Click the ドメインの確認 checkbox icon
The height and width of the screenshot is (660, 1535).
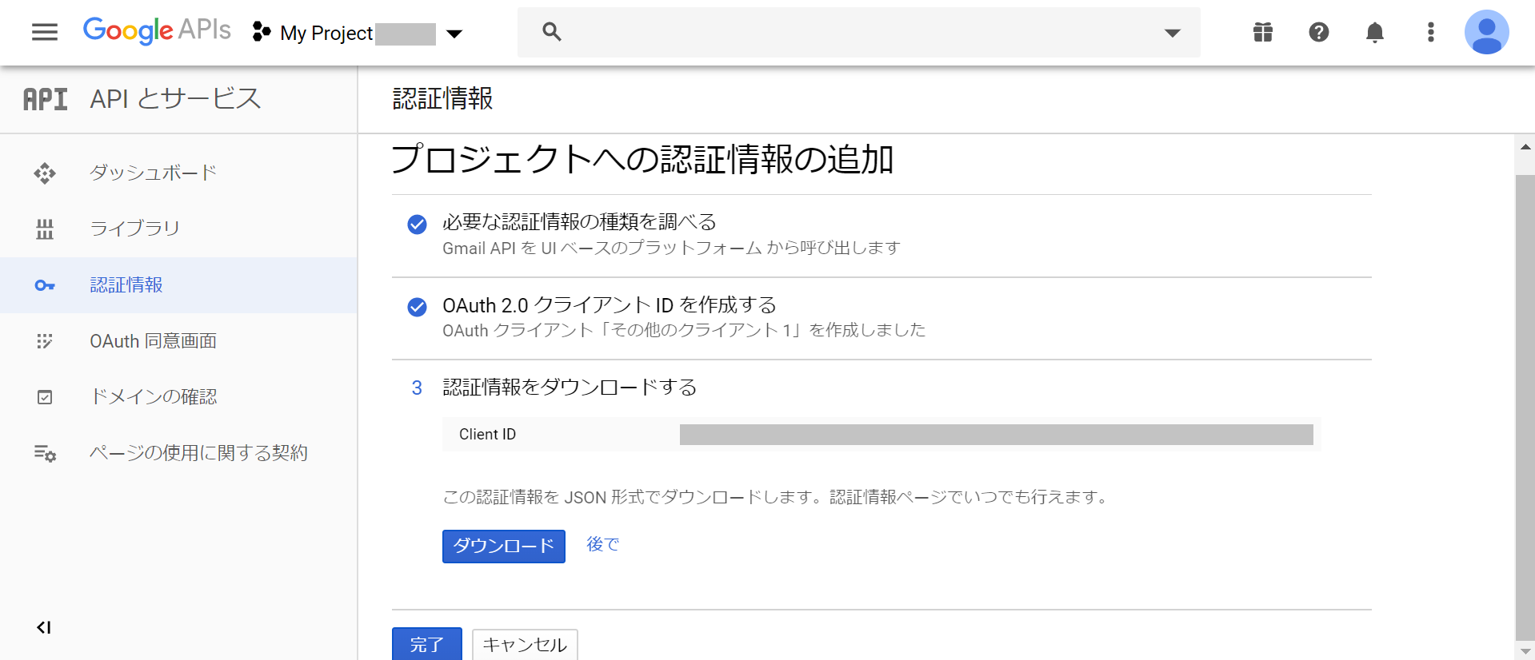pyautogui.click(x=45, y=397)
